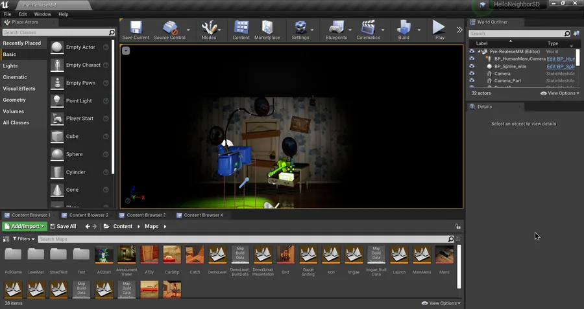Image resolution: width=584 pixels, height=309 pixels.
Task: Open the File menu
Action: 7,14
